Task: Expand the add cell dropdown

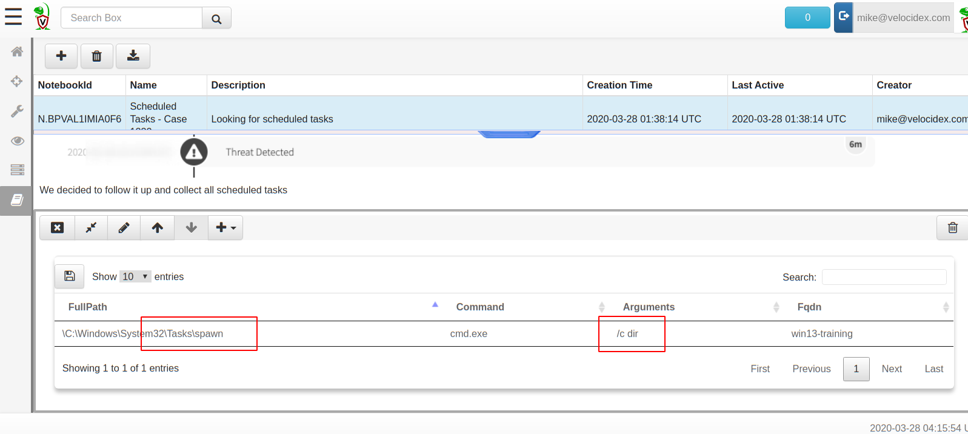Action: (x=225, y=228)
